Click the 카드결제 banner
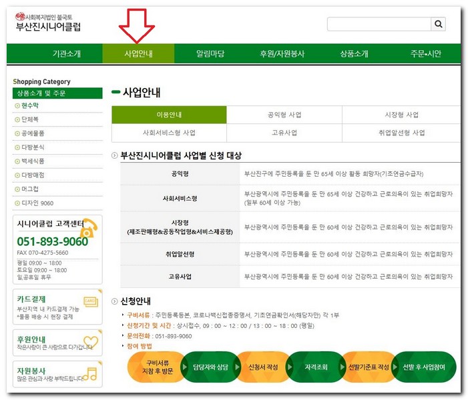This screenshot has height=400, width=468. point(57,307)
